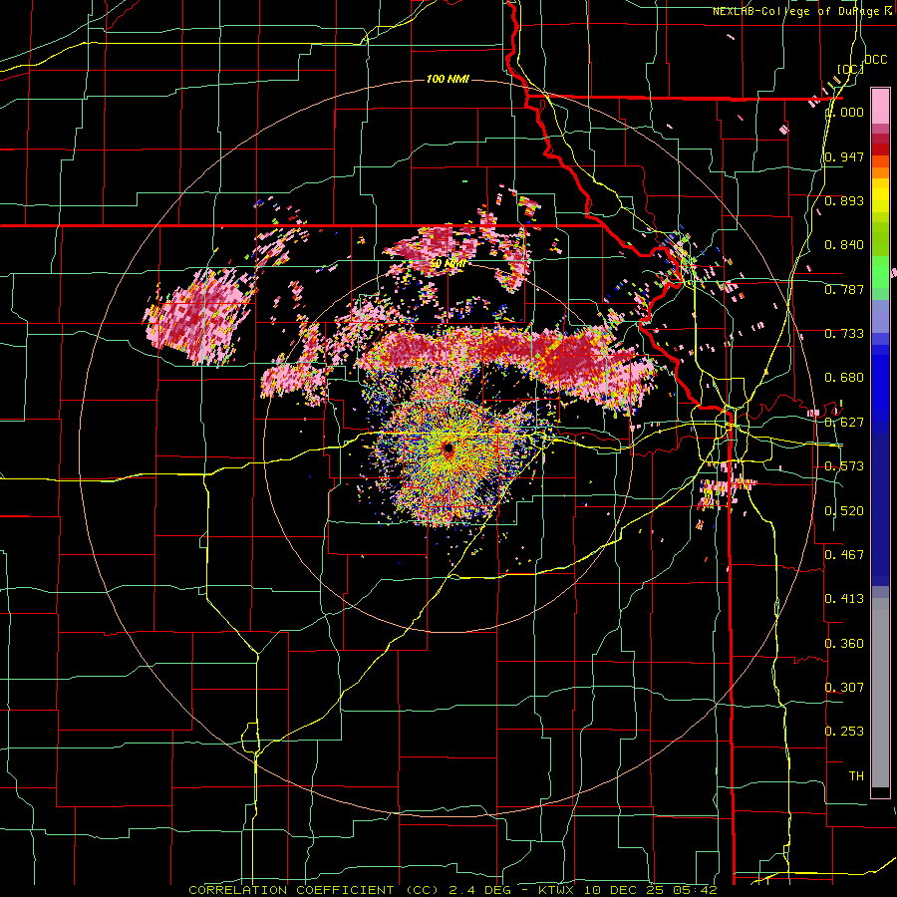
Task: Select the 0.733 scale value
Action: click(x=844, y=334)
